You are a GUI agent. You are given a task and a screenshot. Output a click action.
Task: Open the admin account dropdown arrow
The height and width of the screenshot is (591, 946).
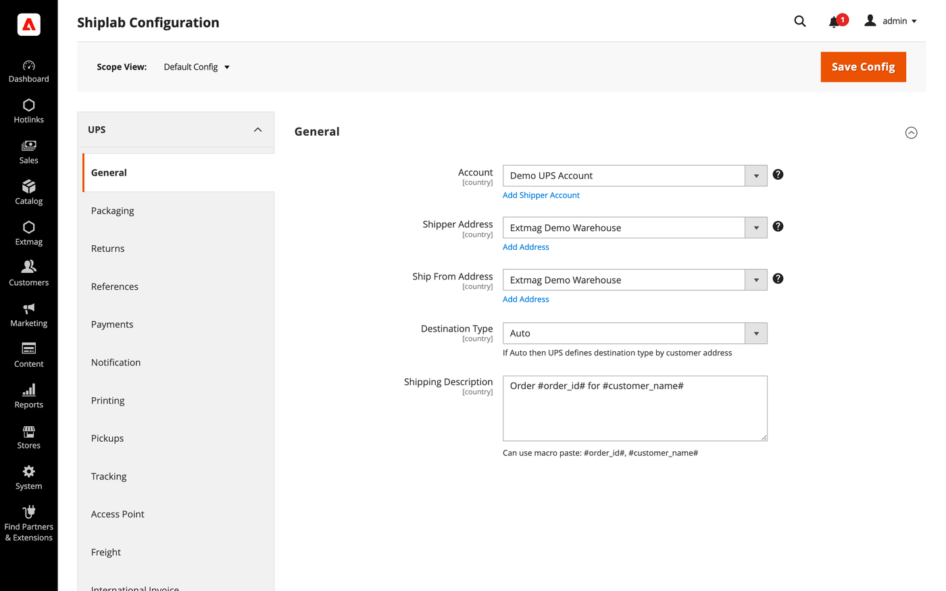914,22
